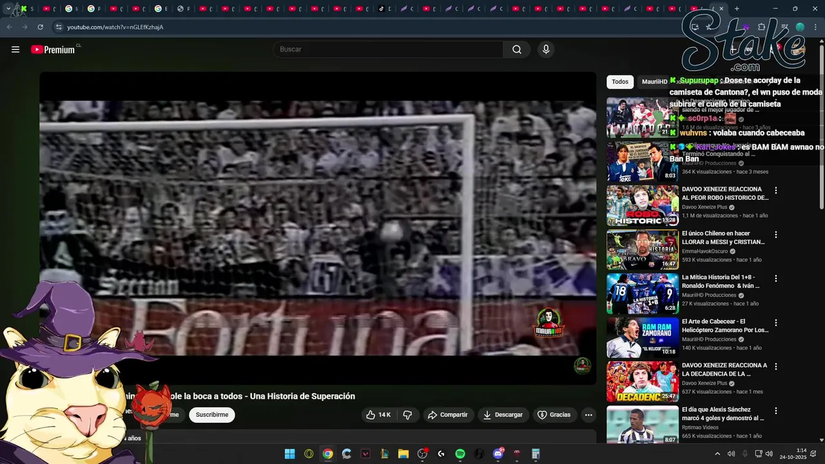The height and width of the screenshot is (464, 825).
Task: Go back in browser history
Action: point(9,27)
